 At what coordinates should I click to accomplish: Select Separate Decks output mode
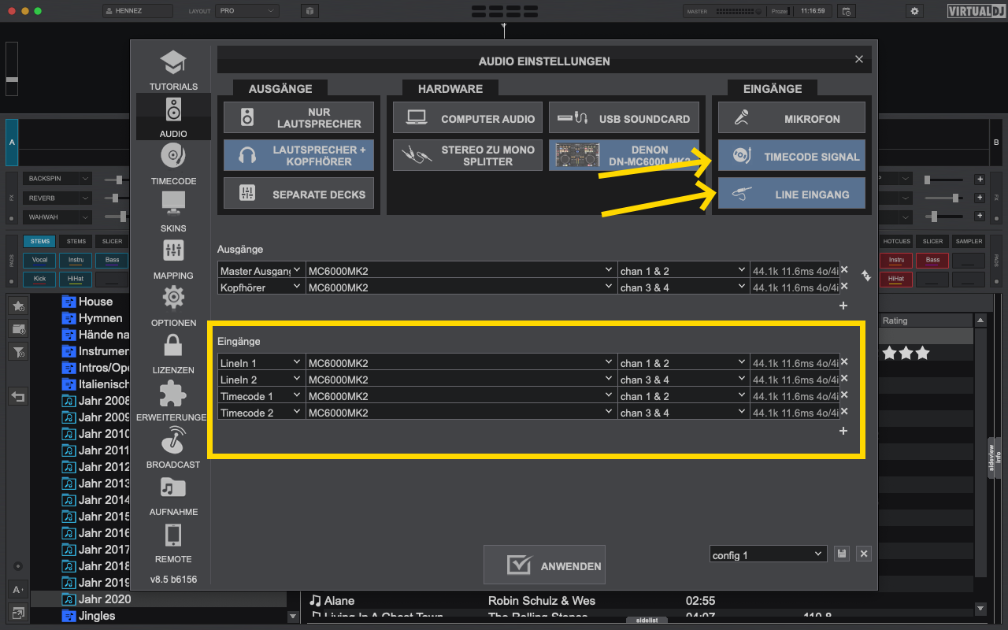pos(298,193)
